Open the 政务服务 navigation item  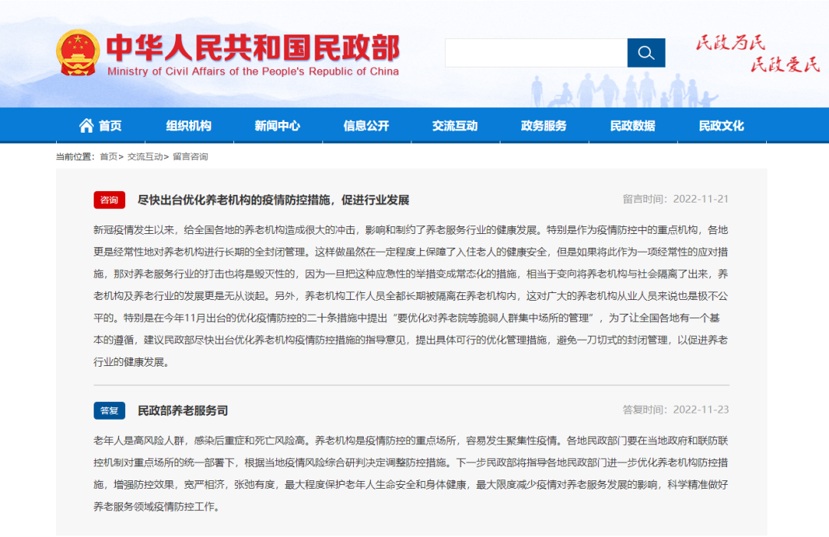click(x=543, y=126)
